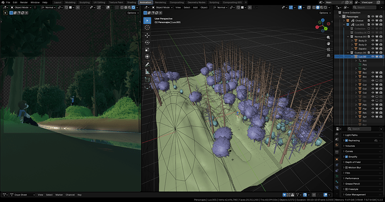The image size is (385, 202).
Task: Select the Move tool
Action: click(x=147, y=36)
